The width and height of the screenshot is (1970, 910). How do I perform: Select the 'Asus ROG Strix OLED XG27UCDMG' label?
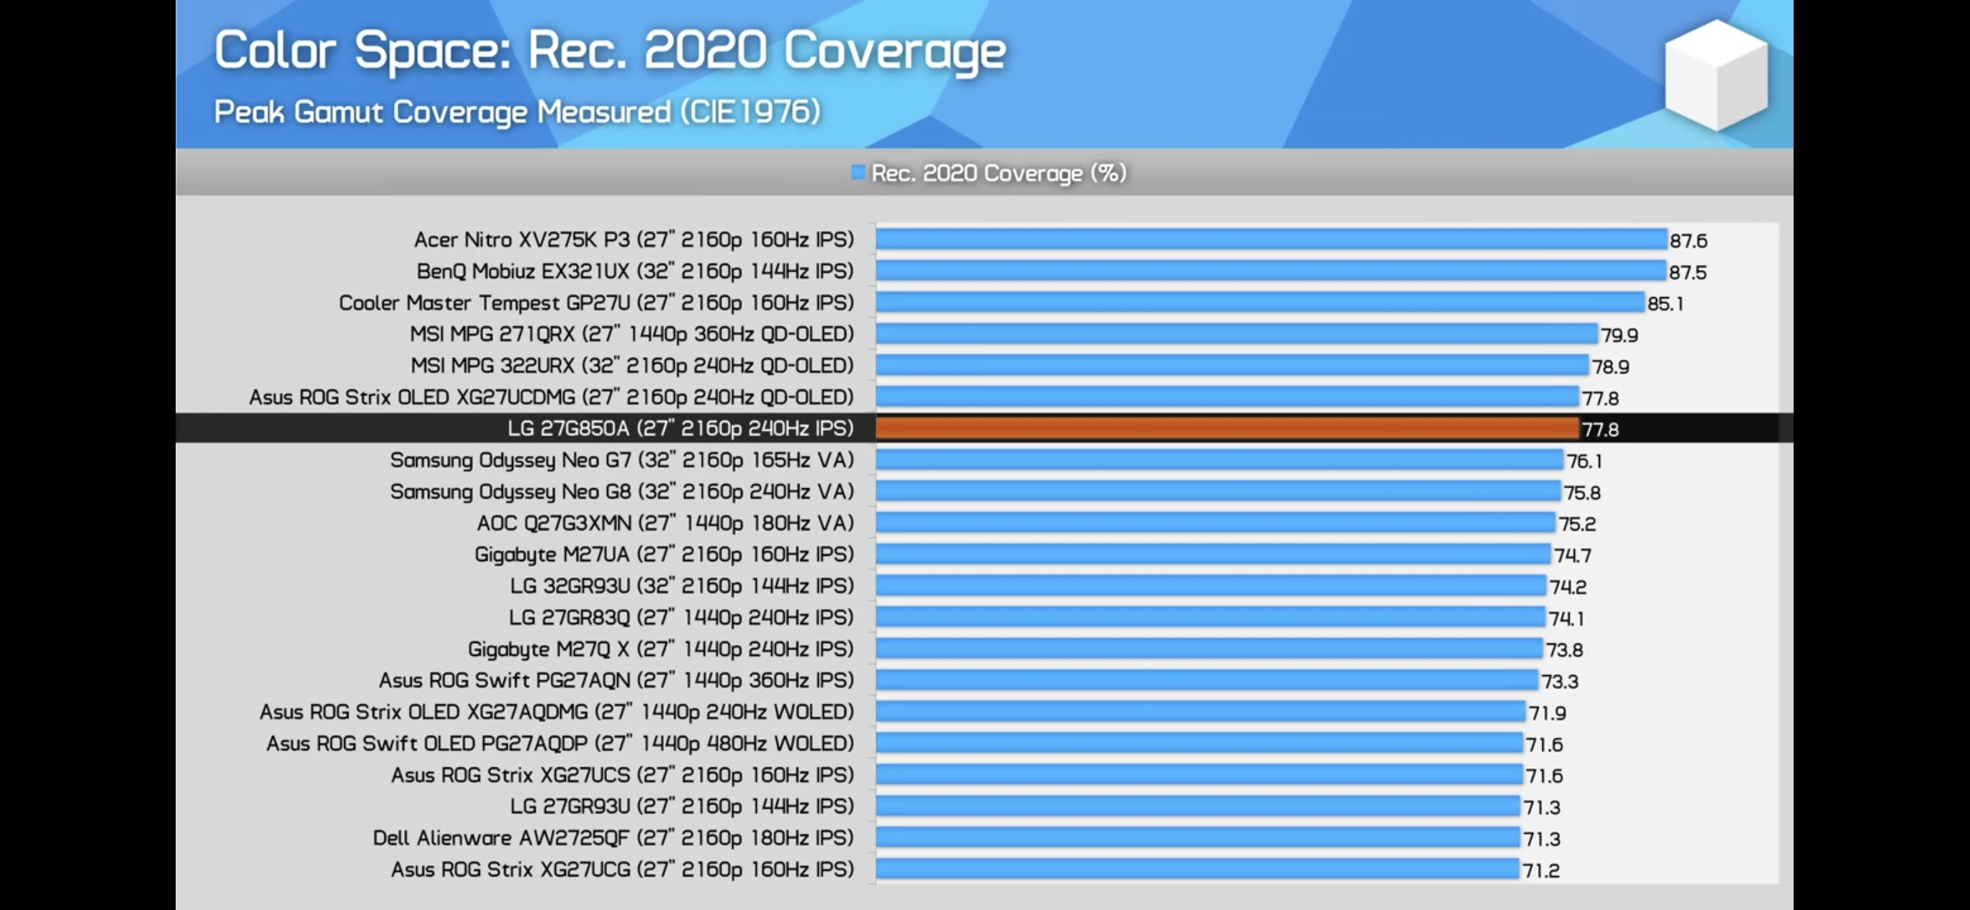click(551, 397)
